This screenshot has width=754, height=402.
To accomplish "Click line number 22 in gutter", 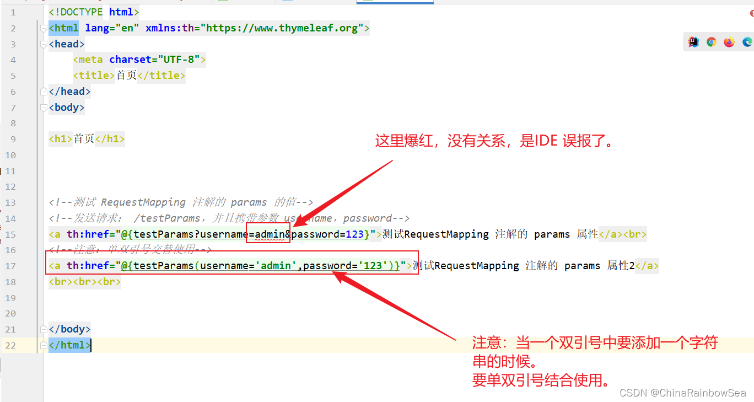I will pos(10,345).
